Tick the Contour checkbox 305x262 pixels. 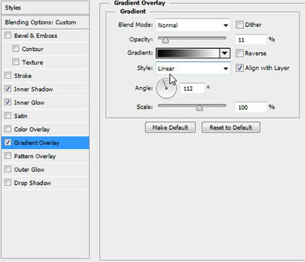tap(16, 48)
